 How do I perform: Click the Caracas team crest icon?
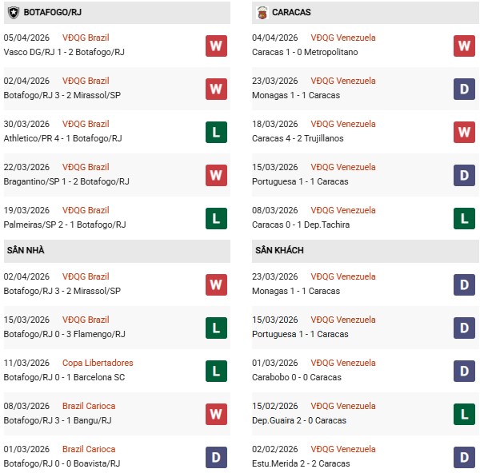[x=262, y=13]
